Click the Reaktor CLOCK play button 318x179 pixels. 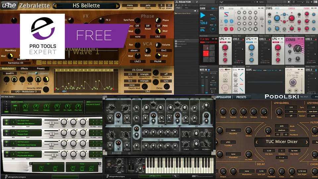coord(203,15)
